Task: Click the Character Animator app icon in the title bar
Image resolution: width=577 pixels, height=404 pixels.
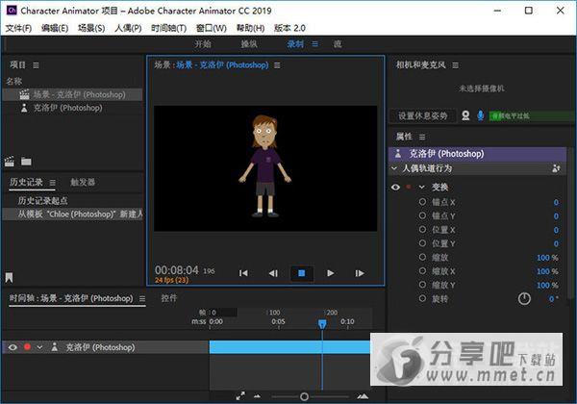Action: click(12, 11)
